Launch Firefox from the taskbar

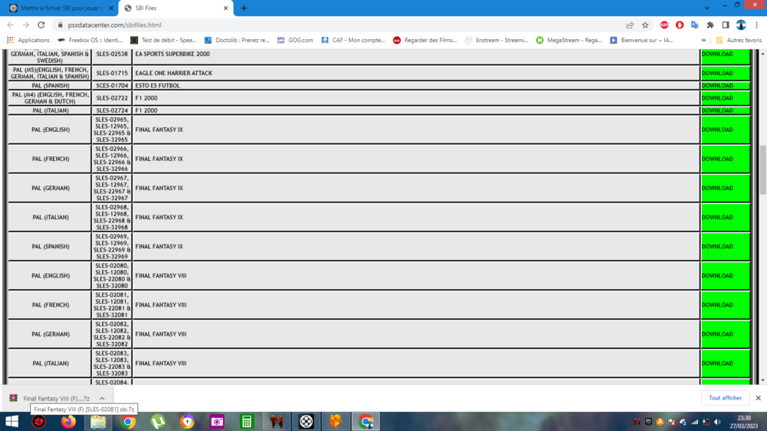tap(68, 422)
